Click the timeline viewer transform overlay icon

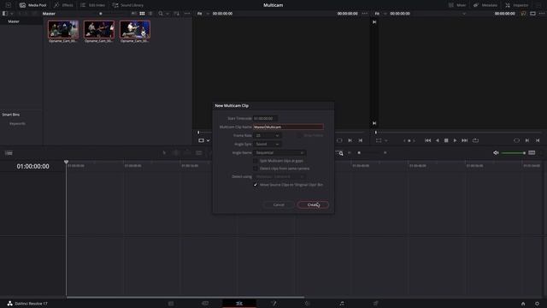tap(379, 140)
